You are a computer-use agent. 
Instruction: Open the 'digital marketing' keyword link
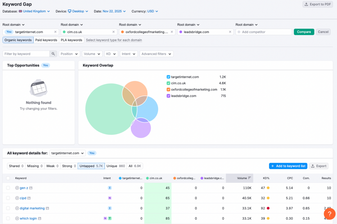coord(32,208)
